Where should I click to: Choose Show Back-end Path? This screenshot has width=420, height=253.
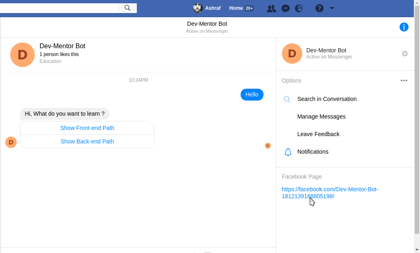87,141
